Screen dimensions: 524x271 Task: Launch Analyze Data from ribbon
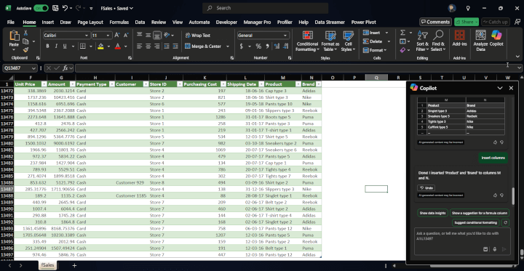(480, 41)
